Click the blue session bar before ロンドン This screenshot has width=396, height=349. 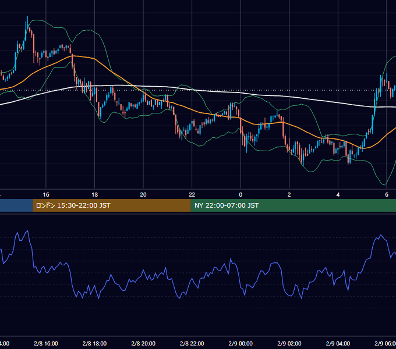[x=16, y=205]
